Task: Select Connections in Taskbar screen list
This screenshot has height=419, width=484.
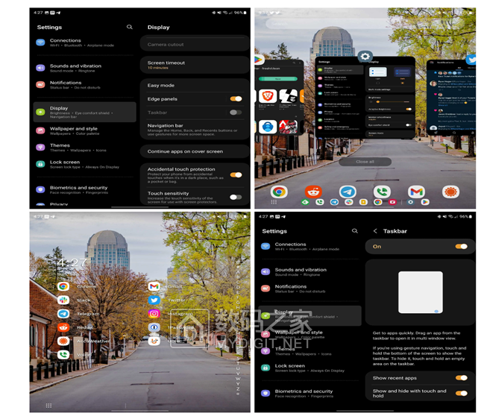Action: [x=309, y=246]
